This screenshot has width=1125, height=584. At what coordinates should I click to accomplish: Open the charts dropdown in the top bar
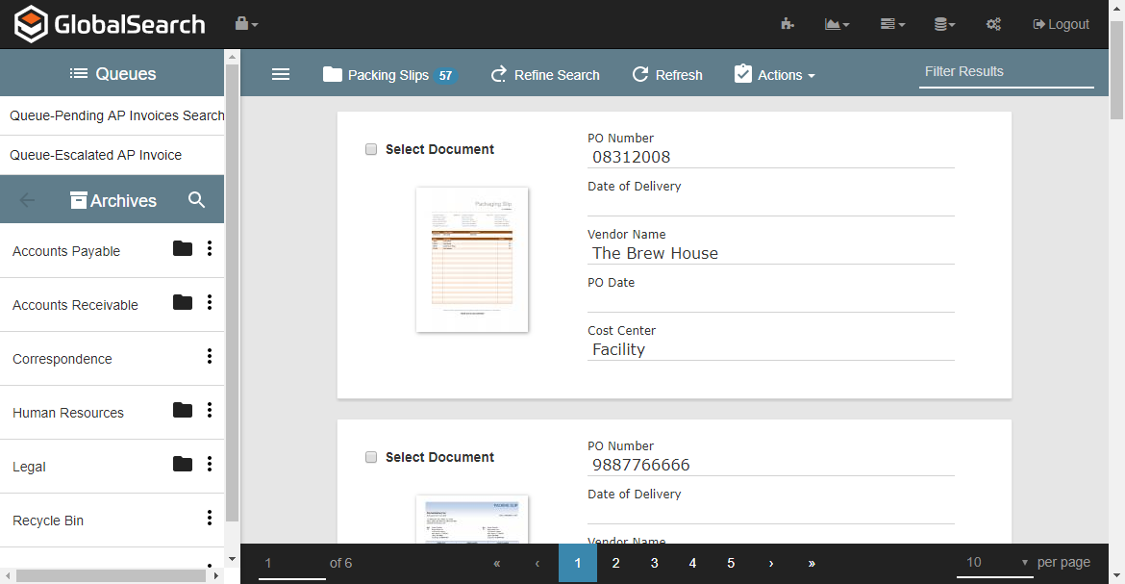click(x=836, y=24)
